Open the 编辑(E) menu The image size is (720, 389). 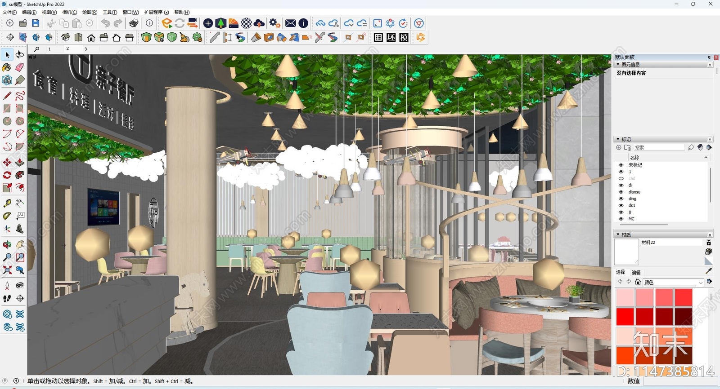tap(29, 12)
